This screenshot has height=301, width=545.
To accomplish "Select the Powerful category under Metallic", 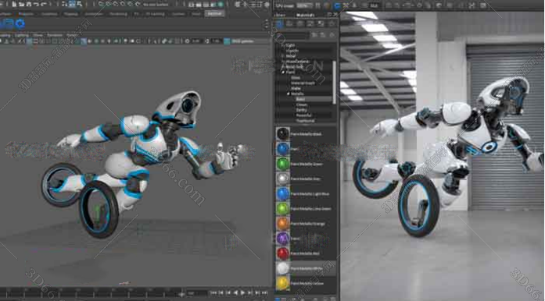I will (x=304, y=115).
